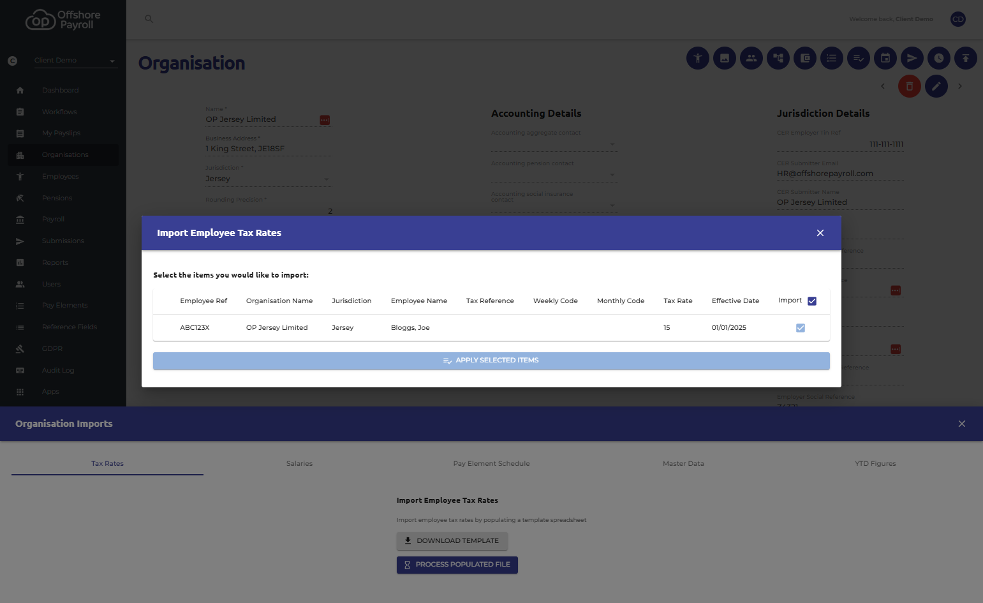Click the clock history toolbar icon
Viewport: 983px width, 603px height.
tap(939, 58)
